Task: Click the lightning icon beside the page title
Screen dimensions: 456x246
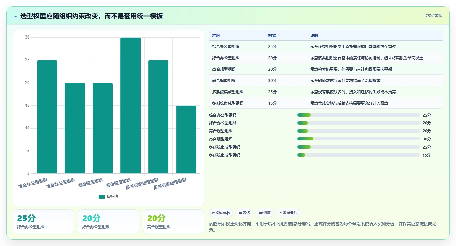Action: (x=15, y=16)
